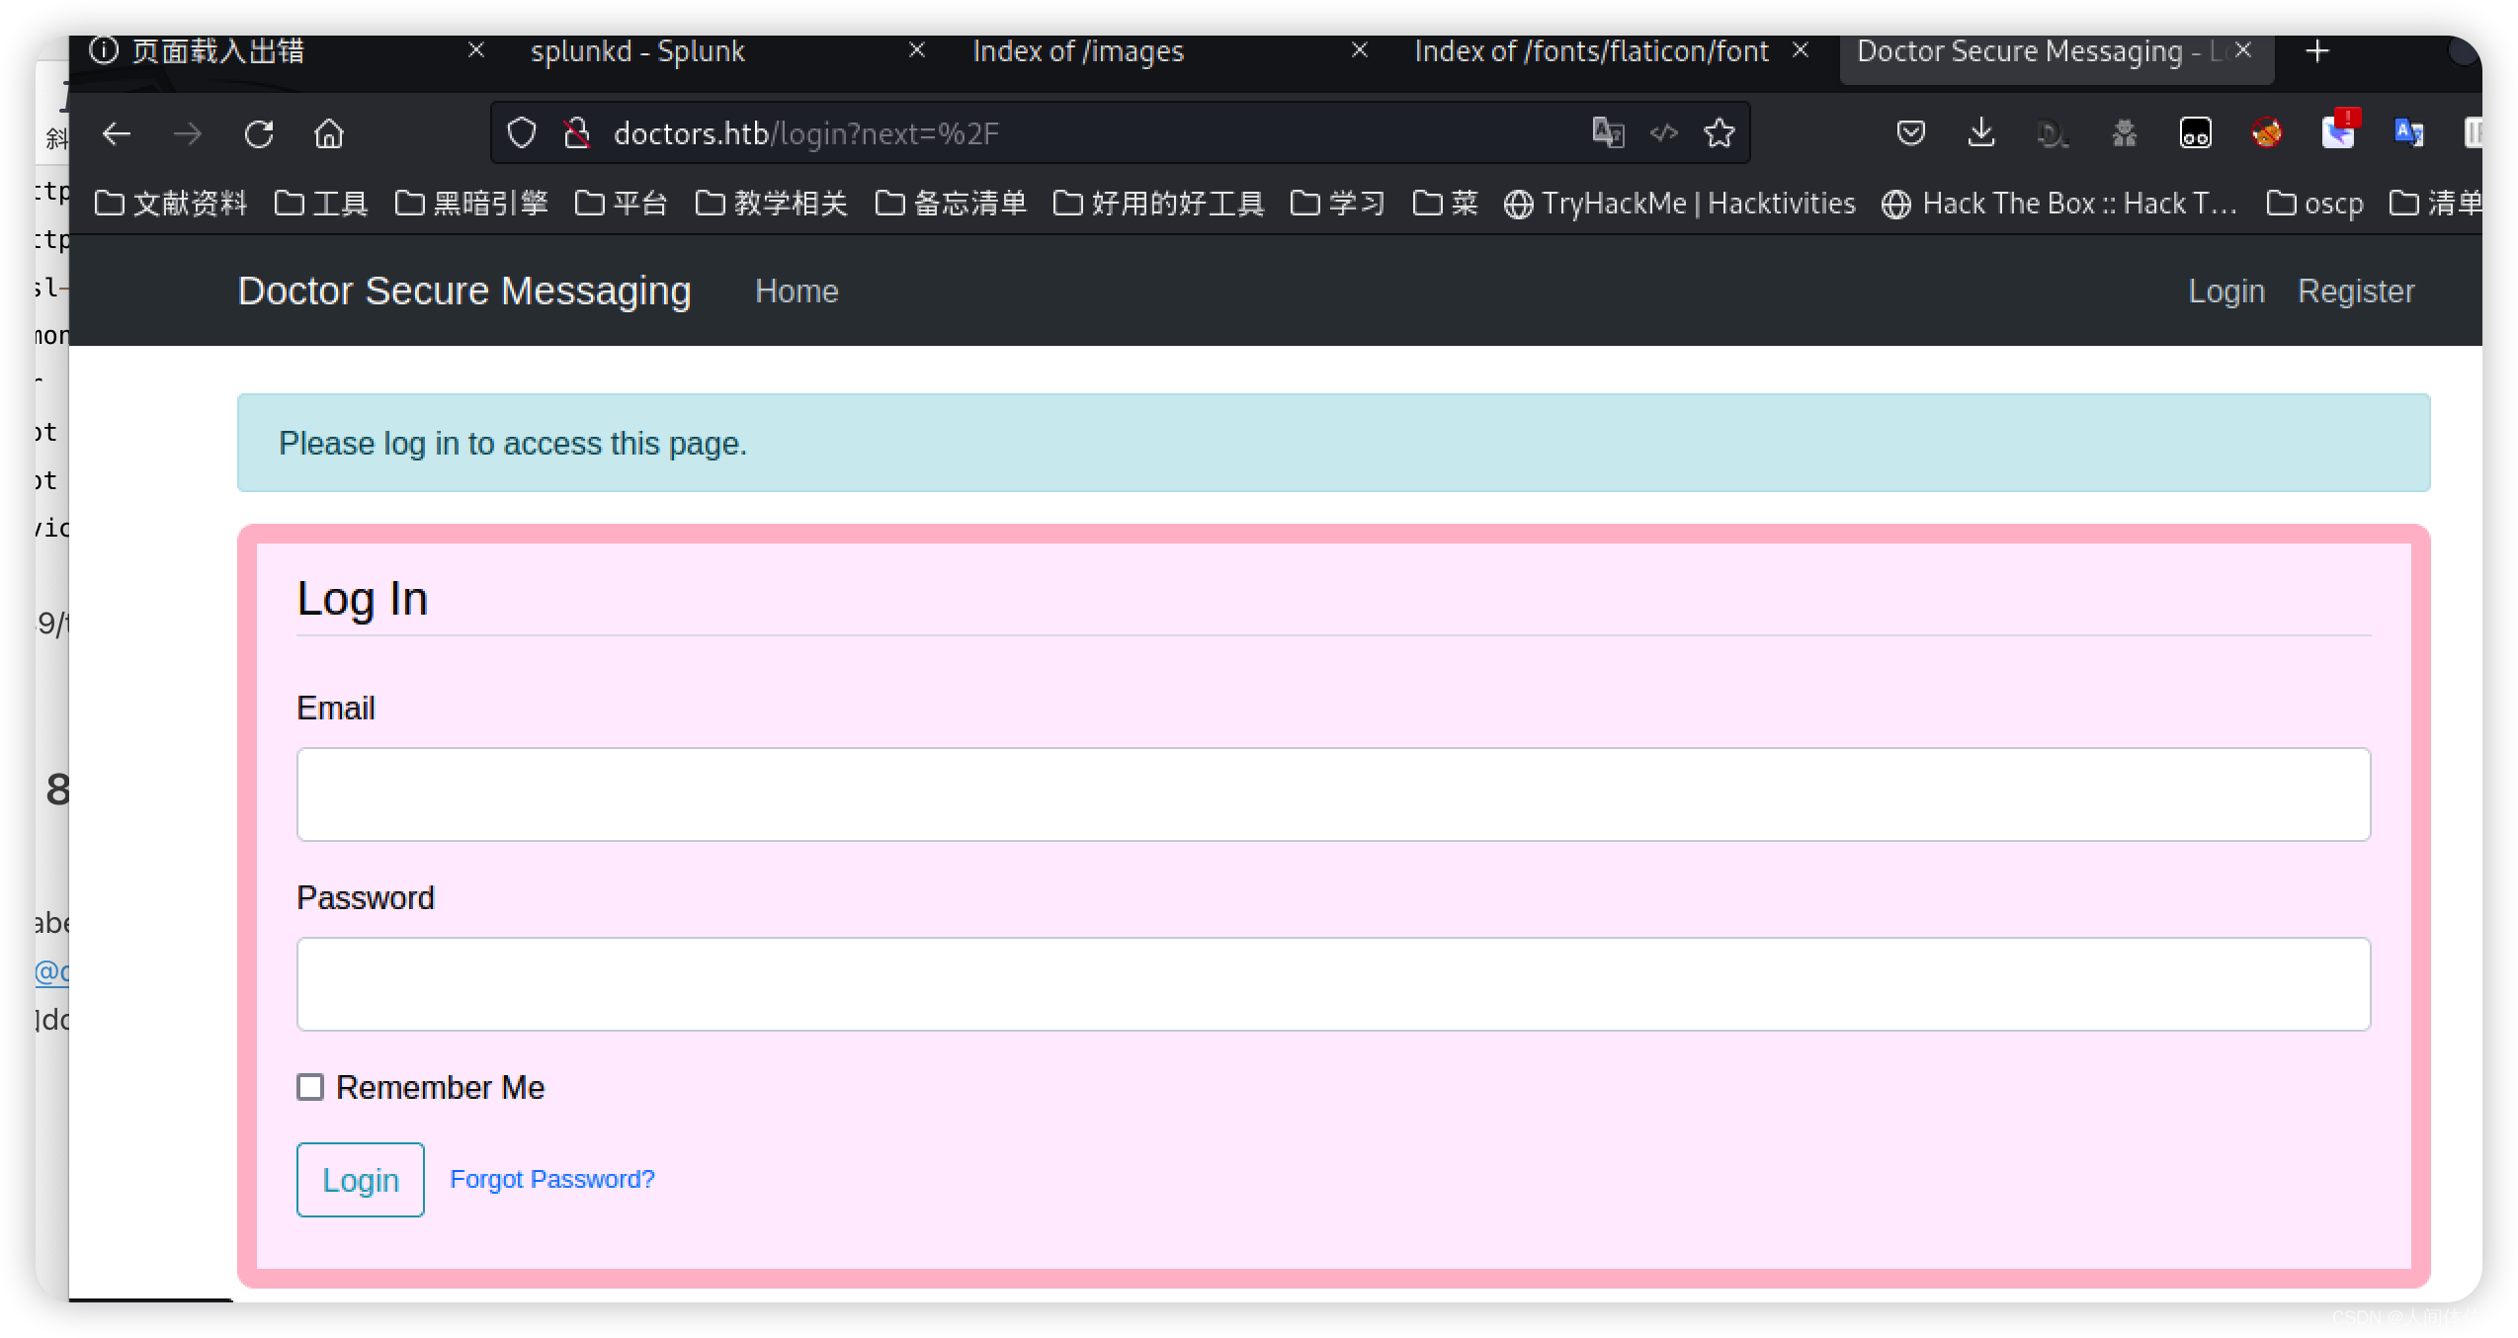Click the Doctor Secure Messaging logo
This screenshot has height=1338, width=2518.
(x=466, y=290)
